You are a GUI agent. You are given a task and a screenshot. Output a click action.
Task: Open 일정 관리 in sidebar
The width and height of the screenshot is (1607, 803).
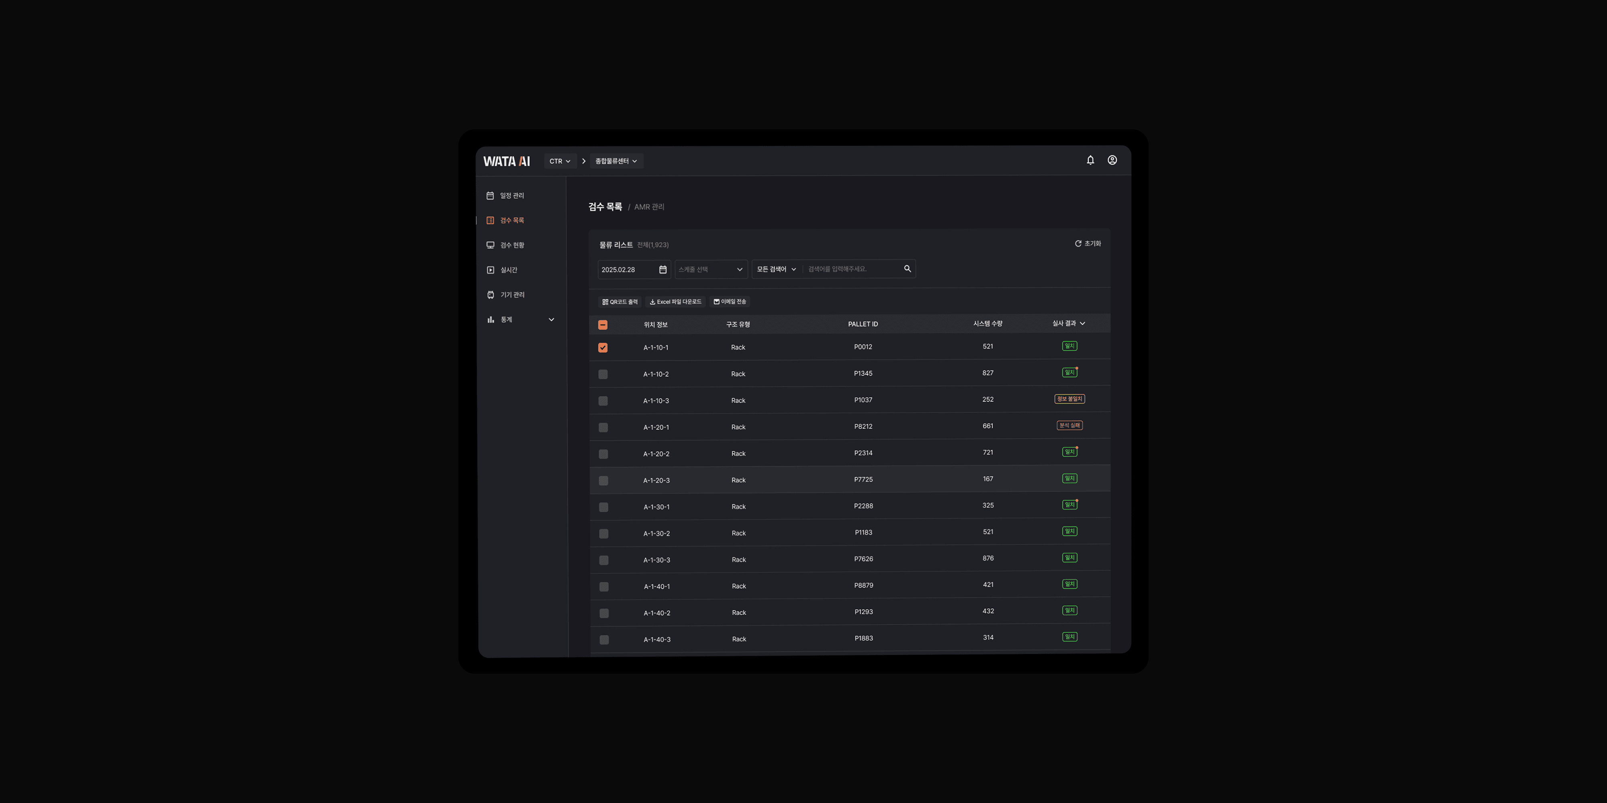pyautogui.click(x=511, y=196)
